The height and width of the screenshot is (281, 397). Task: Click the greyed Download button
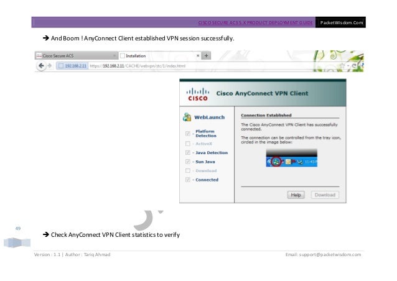coord(325,195)
